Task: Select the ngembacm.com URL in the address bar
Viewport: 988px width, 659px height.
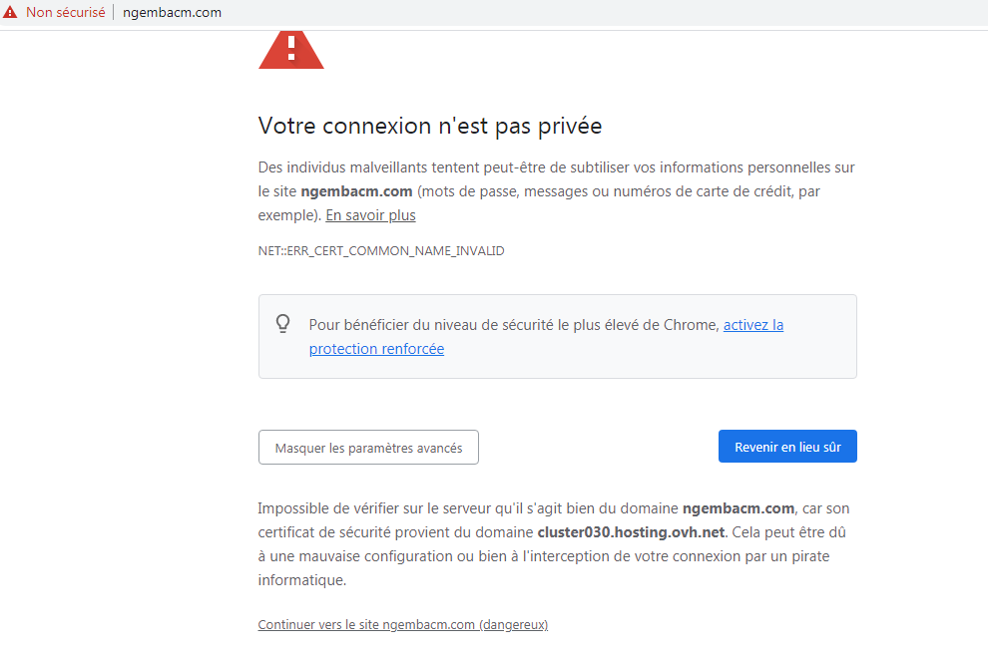Action: click(172, 13)
